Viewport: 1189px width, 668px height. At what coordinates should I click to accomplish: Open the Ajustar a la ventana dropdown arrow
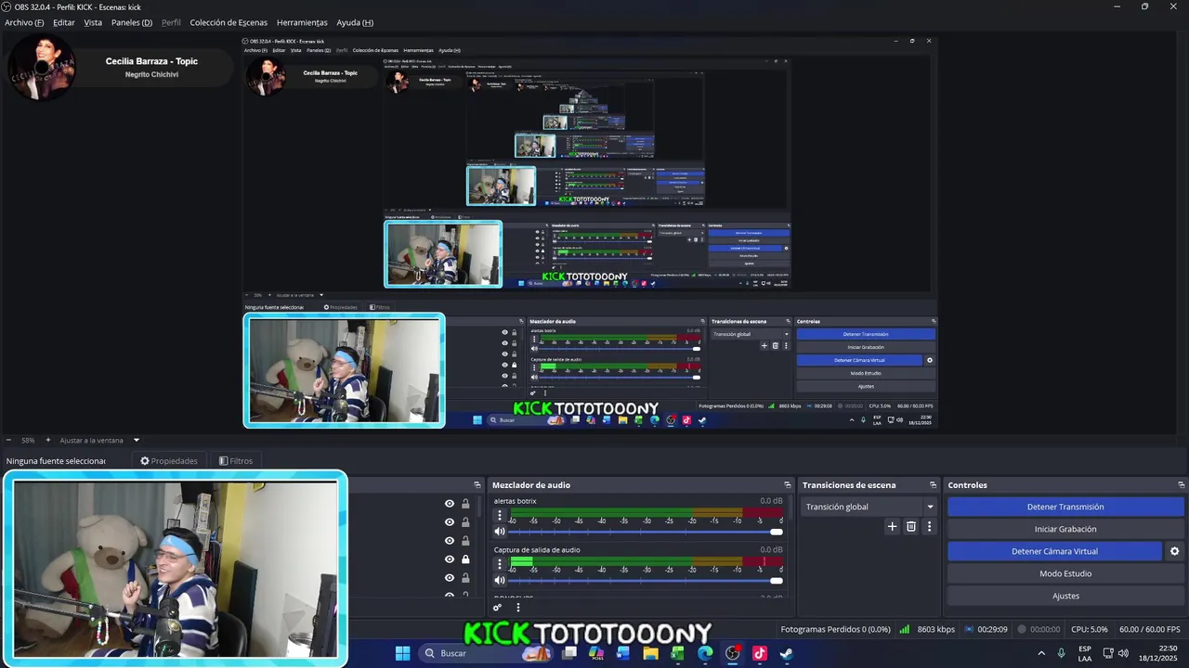pyautogui.click(x=136, y=440)
